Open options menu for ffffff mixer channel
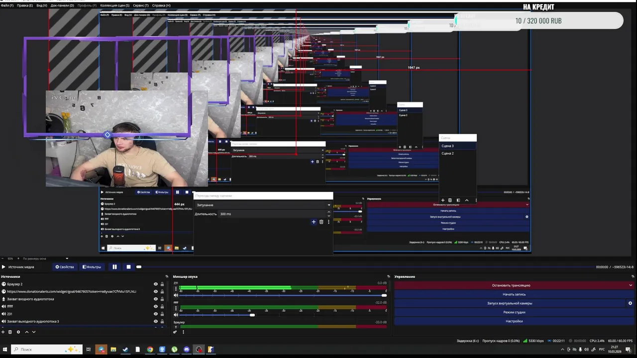 click(x=176, y=308)
